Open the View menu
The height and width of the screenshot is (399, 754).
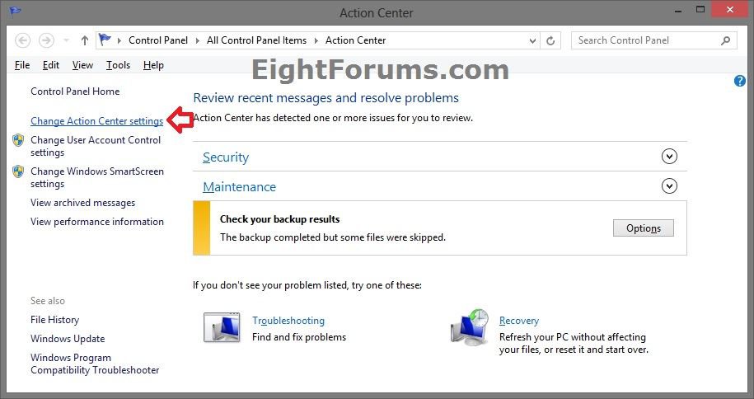point(82,65)
